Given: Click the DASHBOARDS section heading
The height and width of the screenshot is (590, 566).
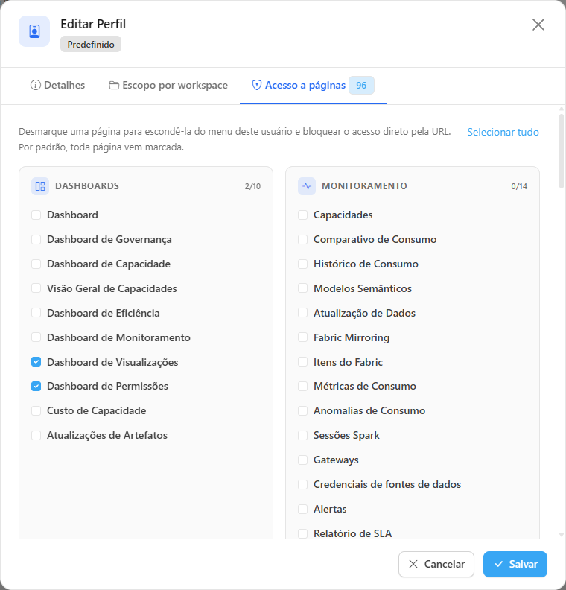Looking at the screenshot, I should pyautogui.click(x=87, y=186).
